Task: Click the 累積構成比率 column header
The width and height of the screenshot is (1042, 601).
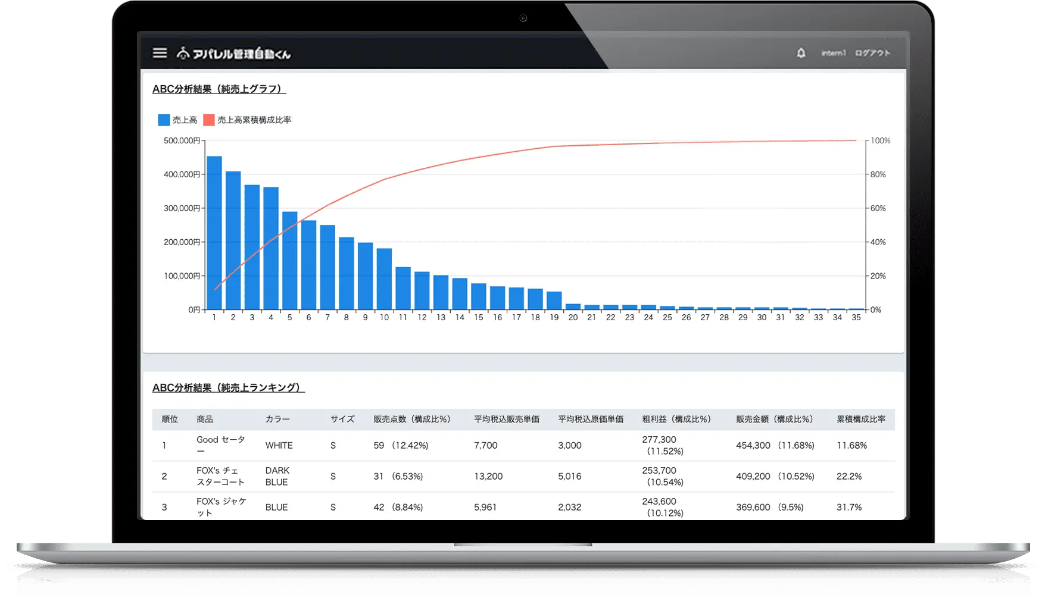Action: coord(860,419)
